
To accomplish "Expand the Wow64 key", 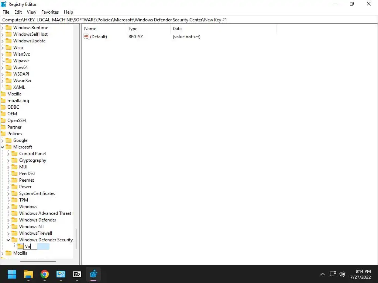I will coord(3,67).
